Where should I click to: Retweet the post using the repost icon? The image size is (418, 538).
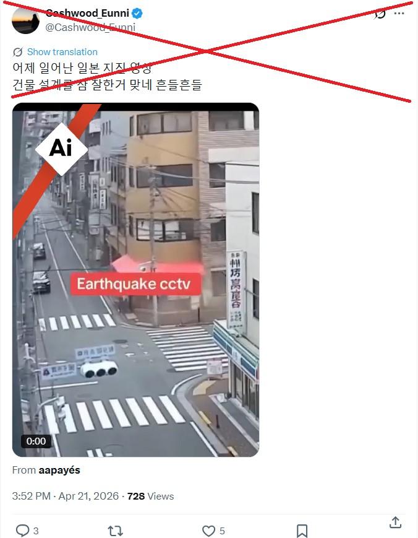[x=116, y=531]
